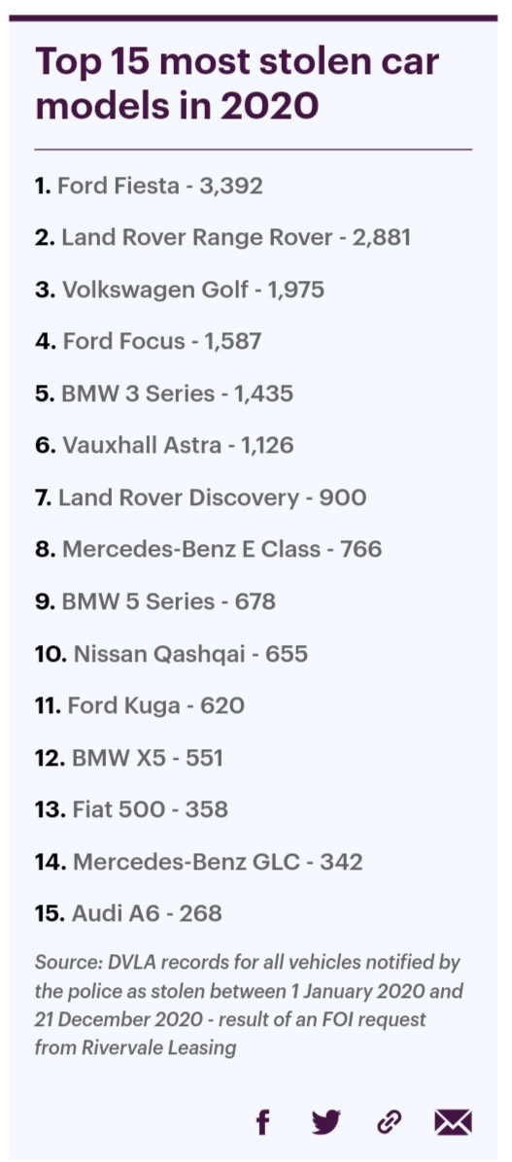Viewport: 512px width, 1162px height.
Task: Select the BMW 5 Series - 678 entry
Action: click(x=154, y=601)
